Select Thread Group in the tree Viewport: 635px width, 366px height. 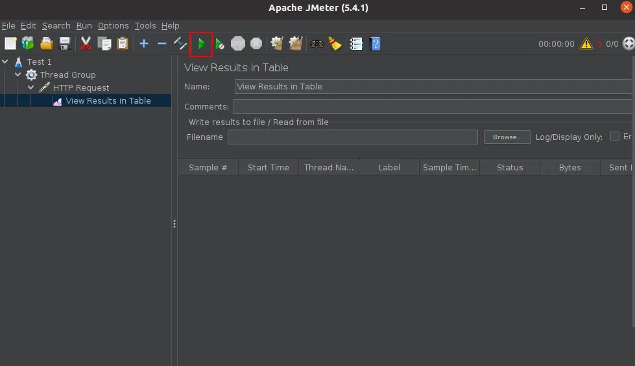pos(67,74)
